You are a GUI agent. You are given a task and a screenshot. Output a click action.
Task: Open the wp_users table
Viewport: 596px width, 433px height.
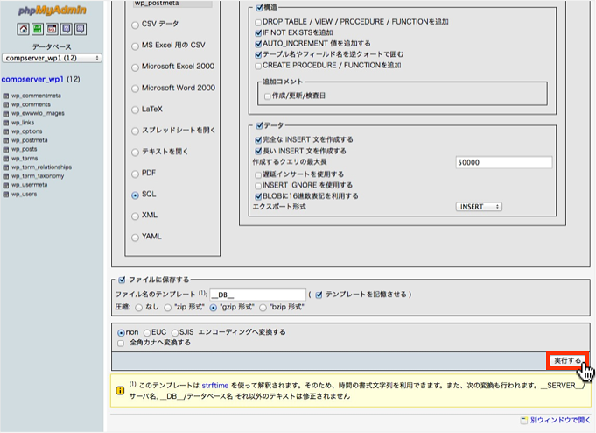point(24,195)
